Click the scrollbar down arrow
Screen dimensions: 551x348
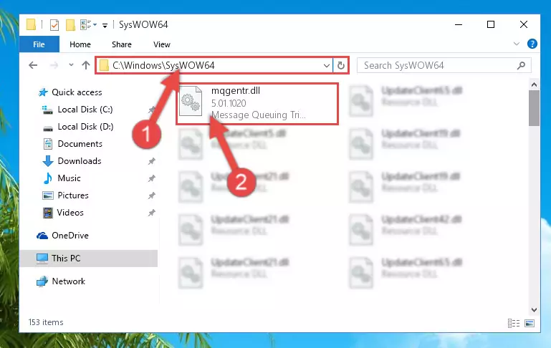(534, 310)
